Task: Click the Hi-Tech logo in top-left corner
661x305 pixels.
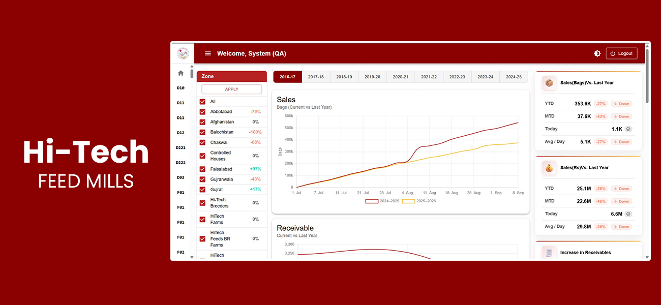Action: pyautogui.click(x=183, y=53)
